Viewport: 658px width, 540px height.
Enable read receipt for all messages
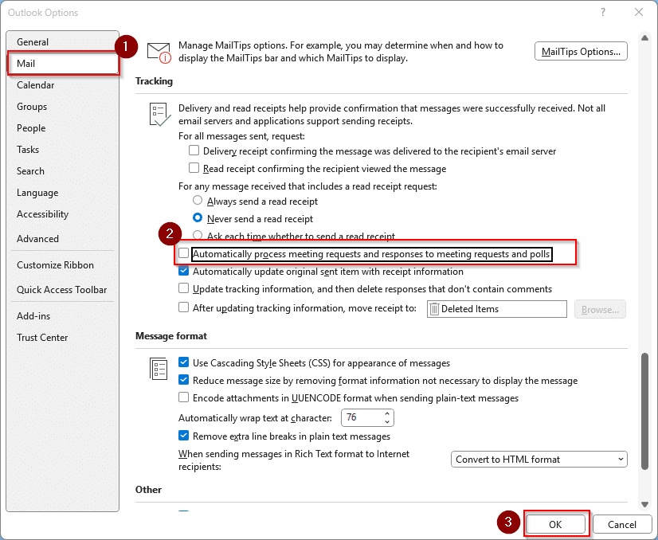coord(194,168)
